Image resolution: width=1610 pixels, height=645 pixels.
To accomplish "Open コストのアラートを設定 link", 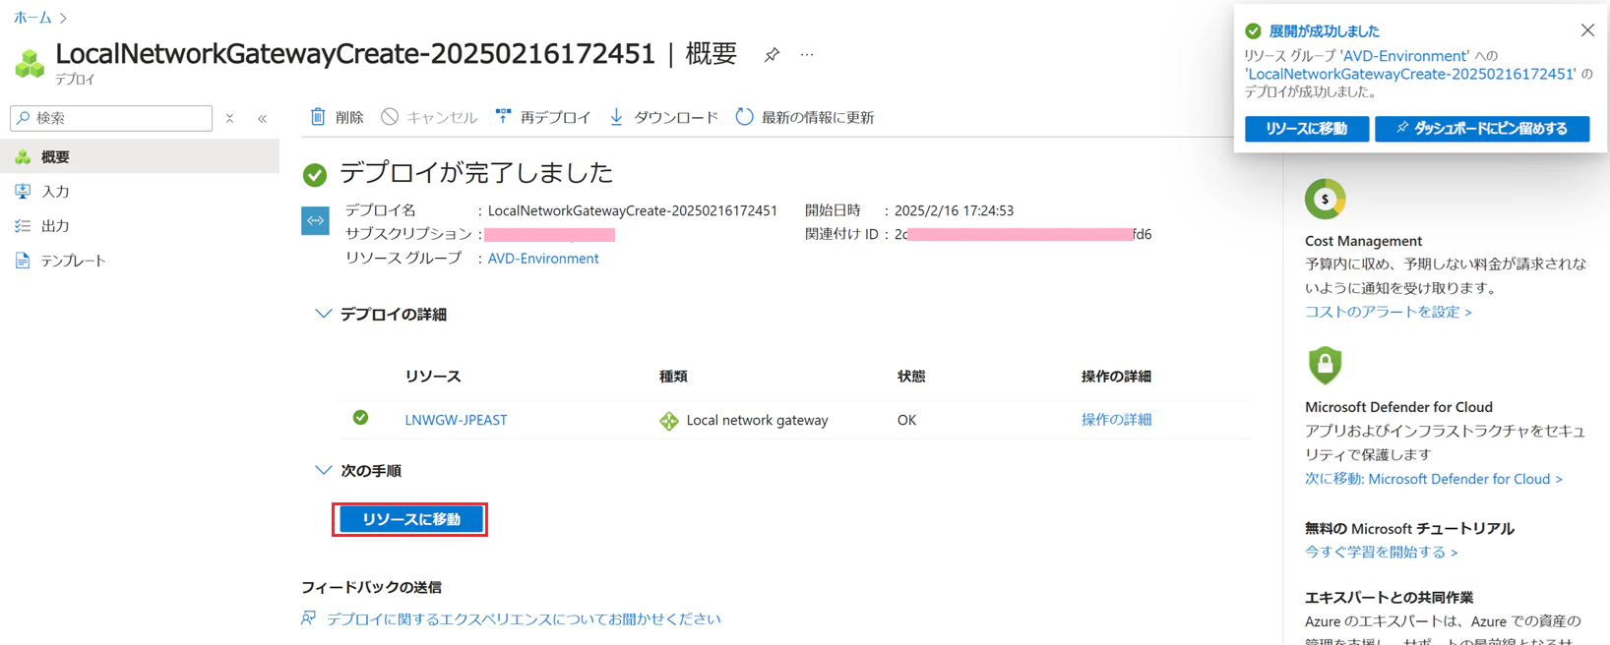I will [x=1388, y=312].
